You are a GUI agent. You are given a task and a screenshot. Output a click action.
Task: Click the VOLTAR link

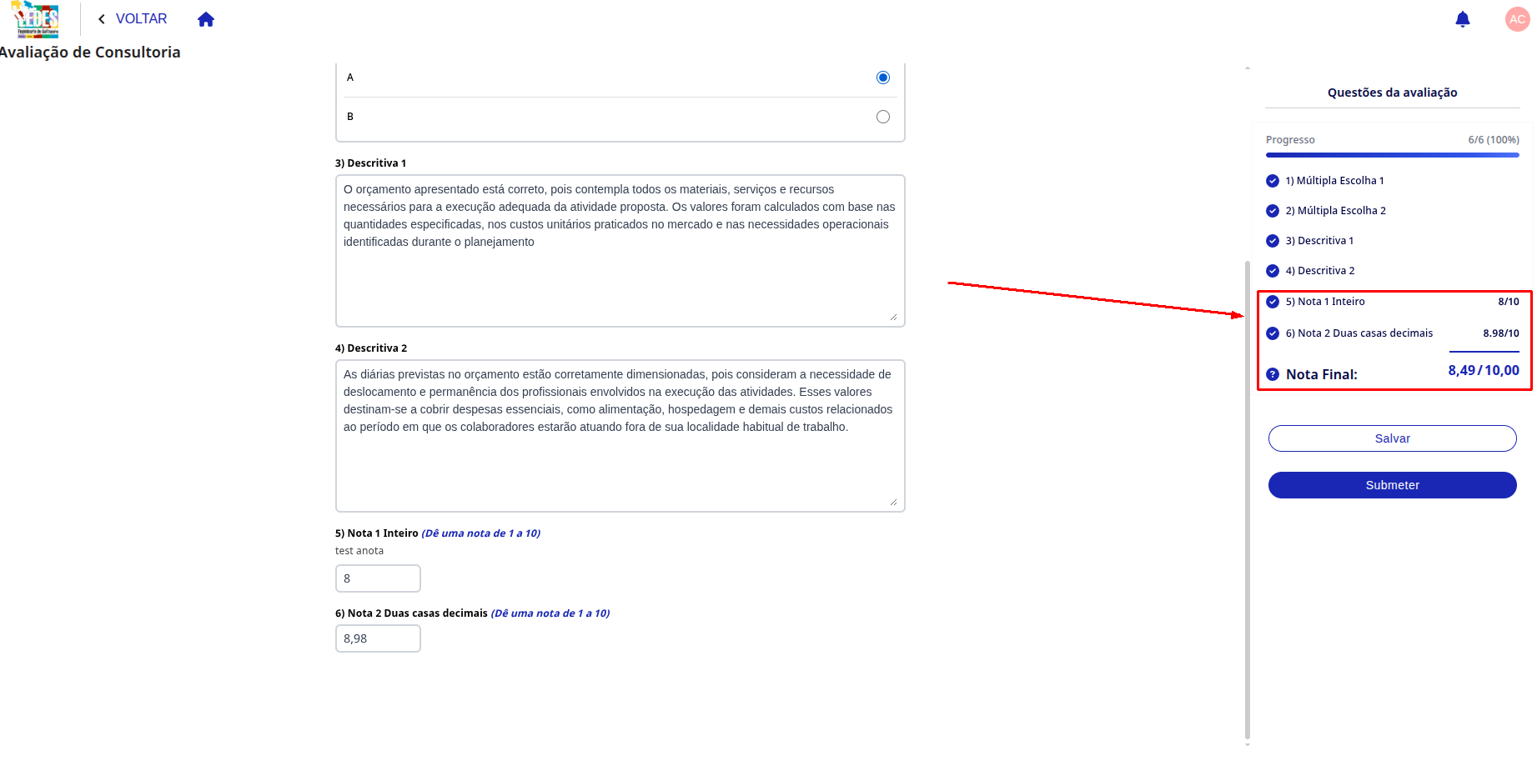[x=141, y=19]
